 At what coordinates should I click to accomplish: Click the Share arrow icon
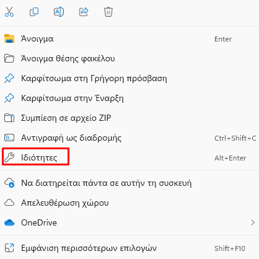(x=84, y=12)
